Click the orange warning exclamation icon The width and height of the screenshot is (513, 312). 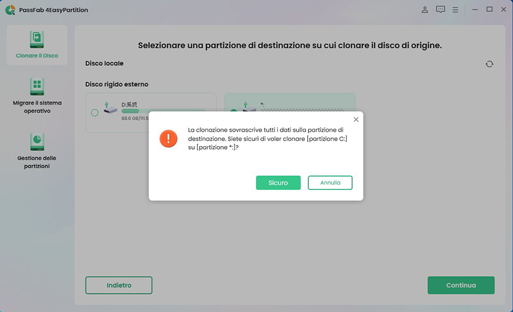[169, 139]
